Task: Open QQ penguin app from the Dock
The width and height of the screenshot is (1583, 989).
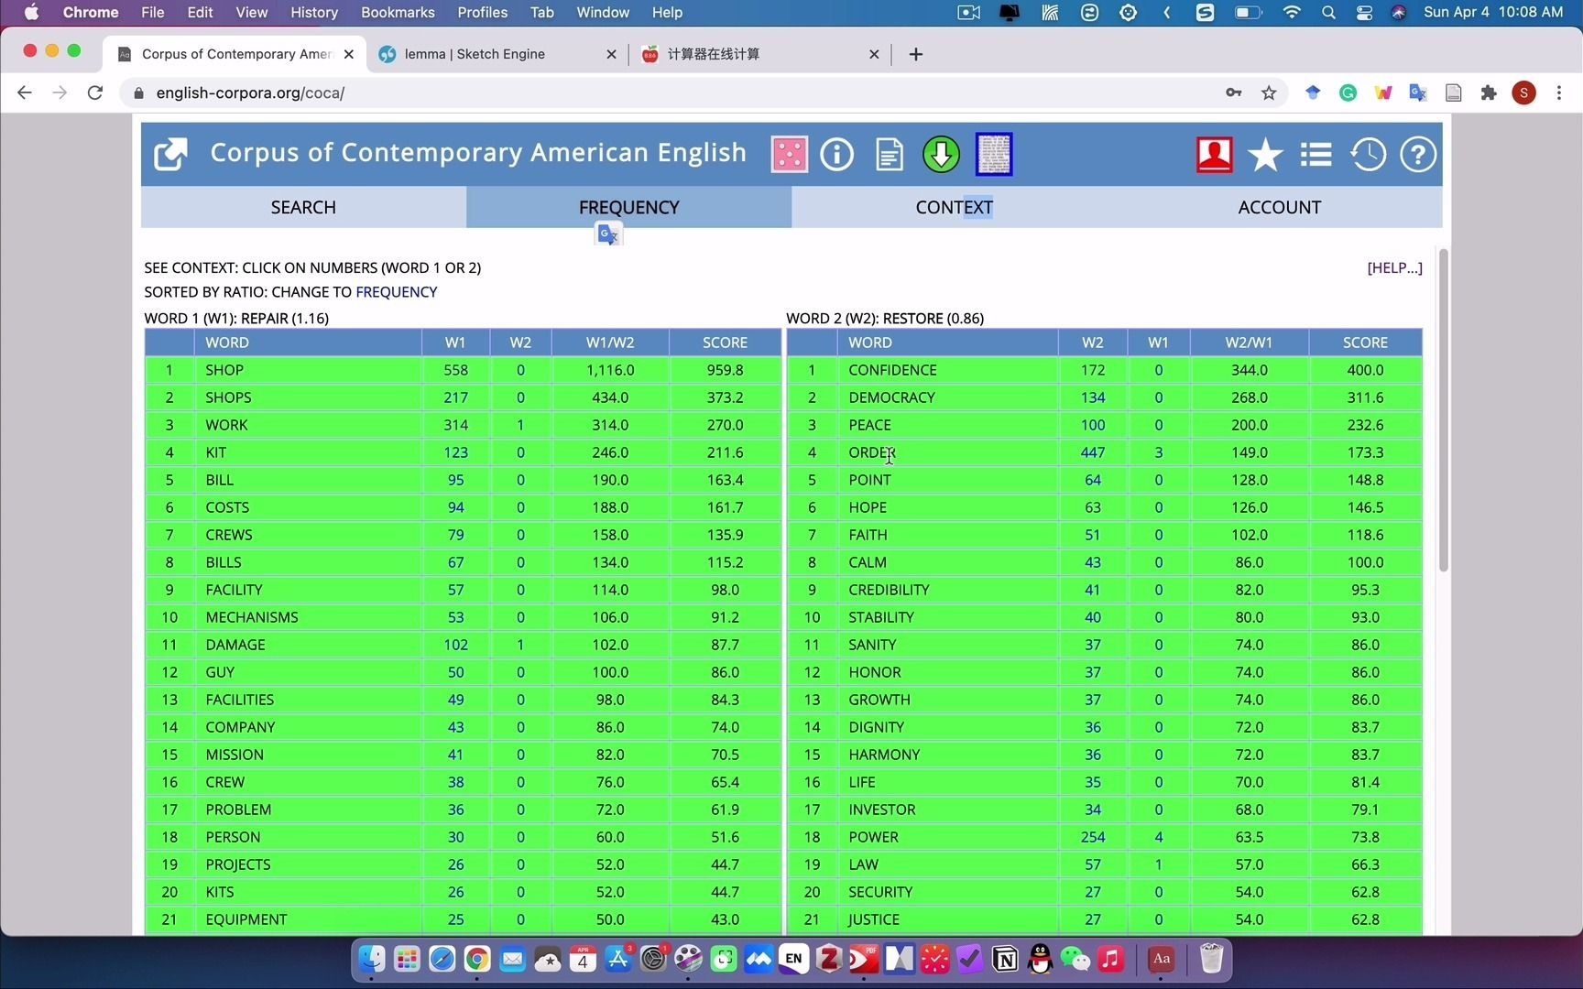Action: (1040, 959)
